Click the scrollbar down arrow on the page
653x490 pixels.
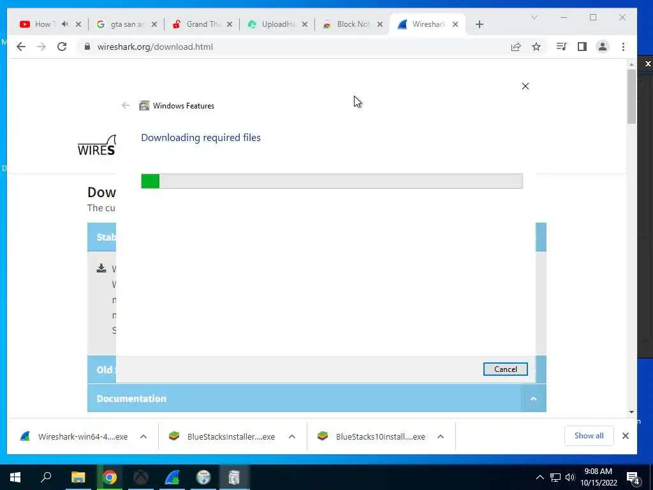pos(631,412)
